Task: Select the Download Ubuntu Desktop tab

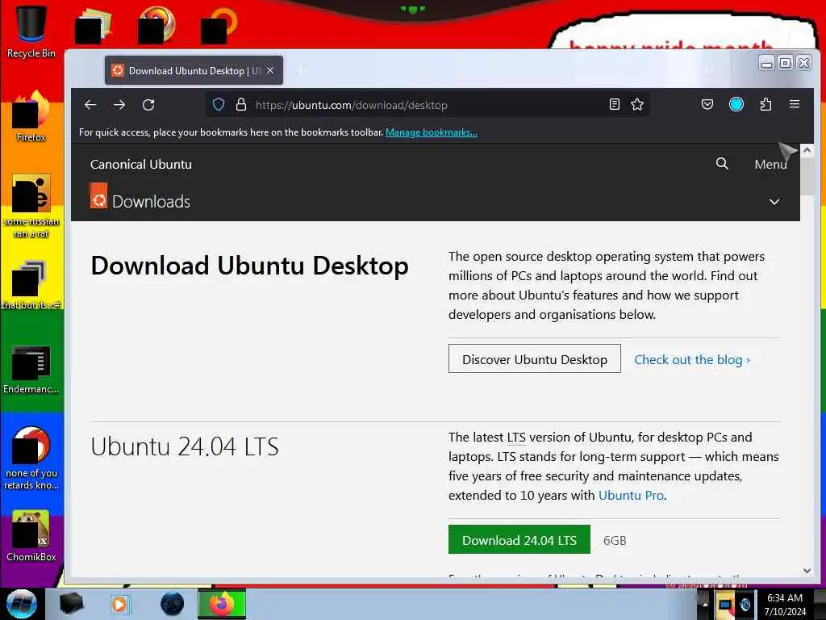Action: 194,70
